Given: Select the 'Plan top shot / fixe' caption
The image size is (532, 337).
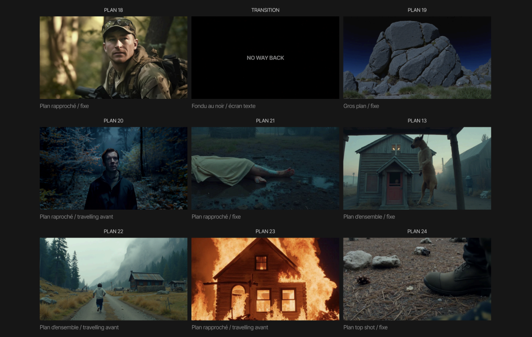Looking at the screenshot, I should click(365, 327).
